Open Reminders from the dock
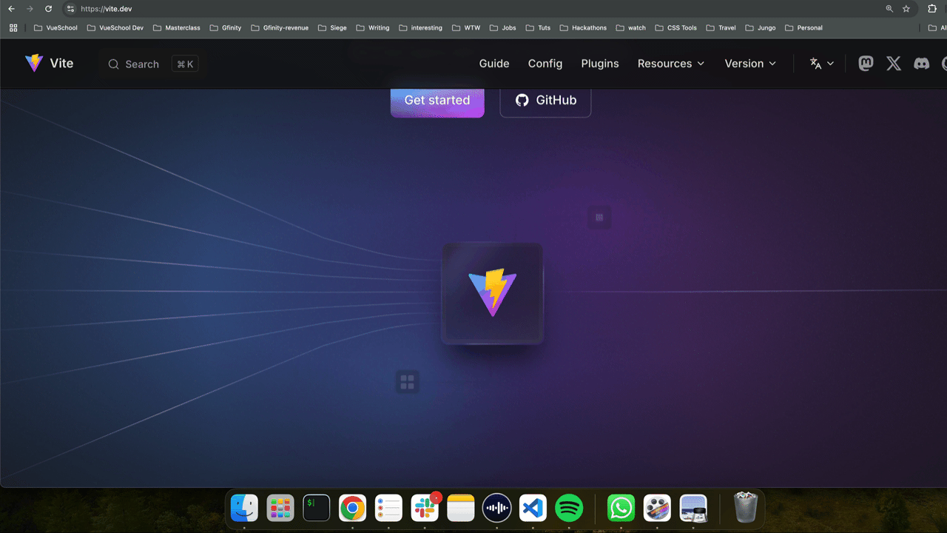The image size is (947, 533). 388,508
